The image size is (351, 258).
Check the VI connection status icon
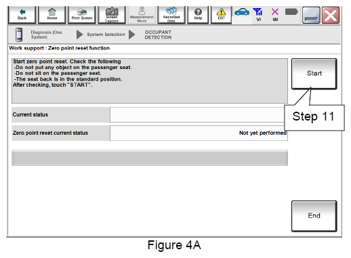click(x=258, y=15)
